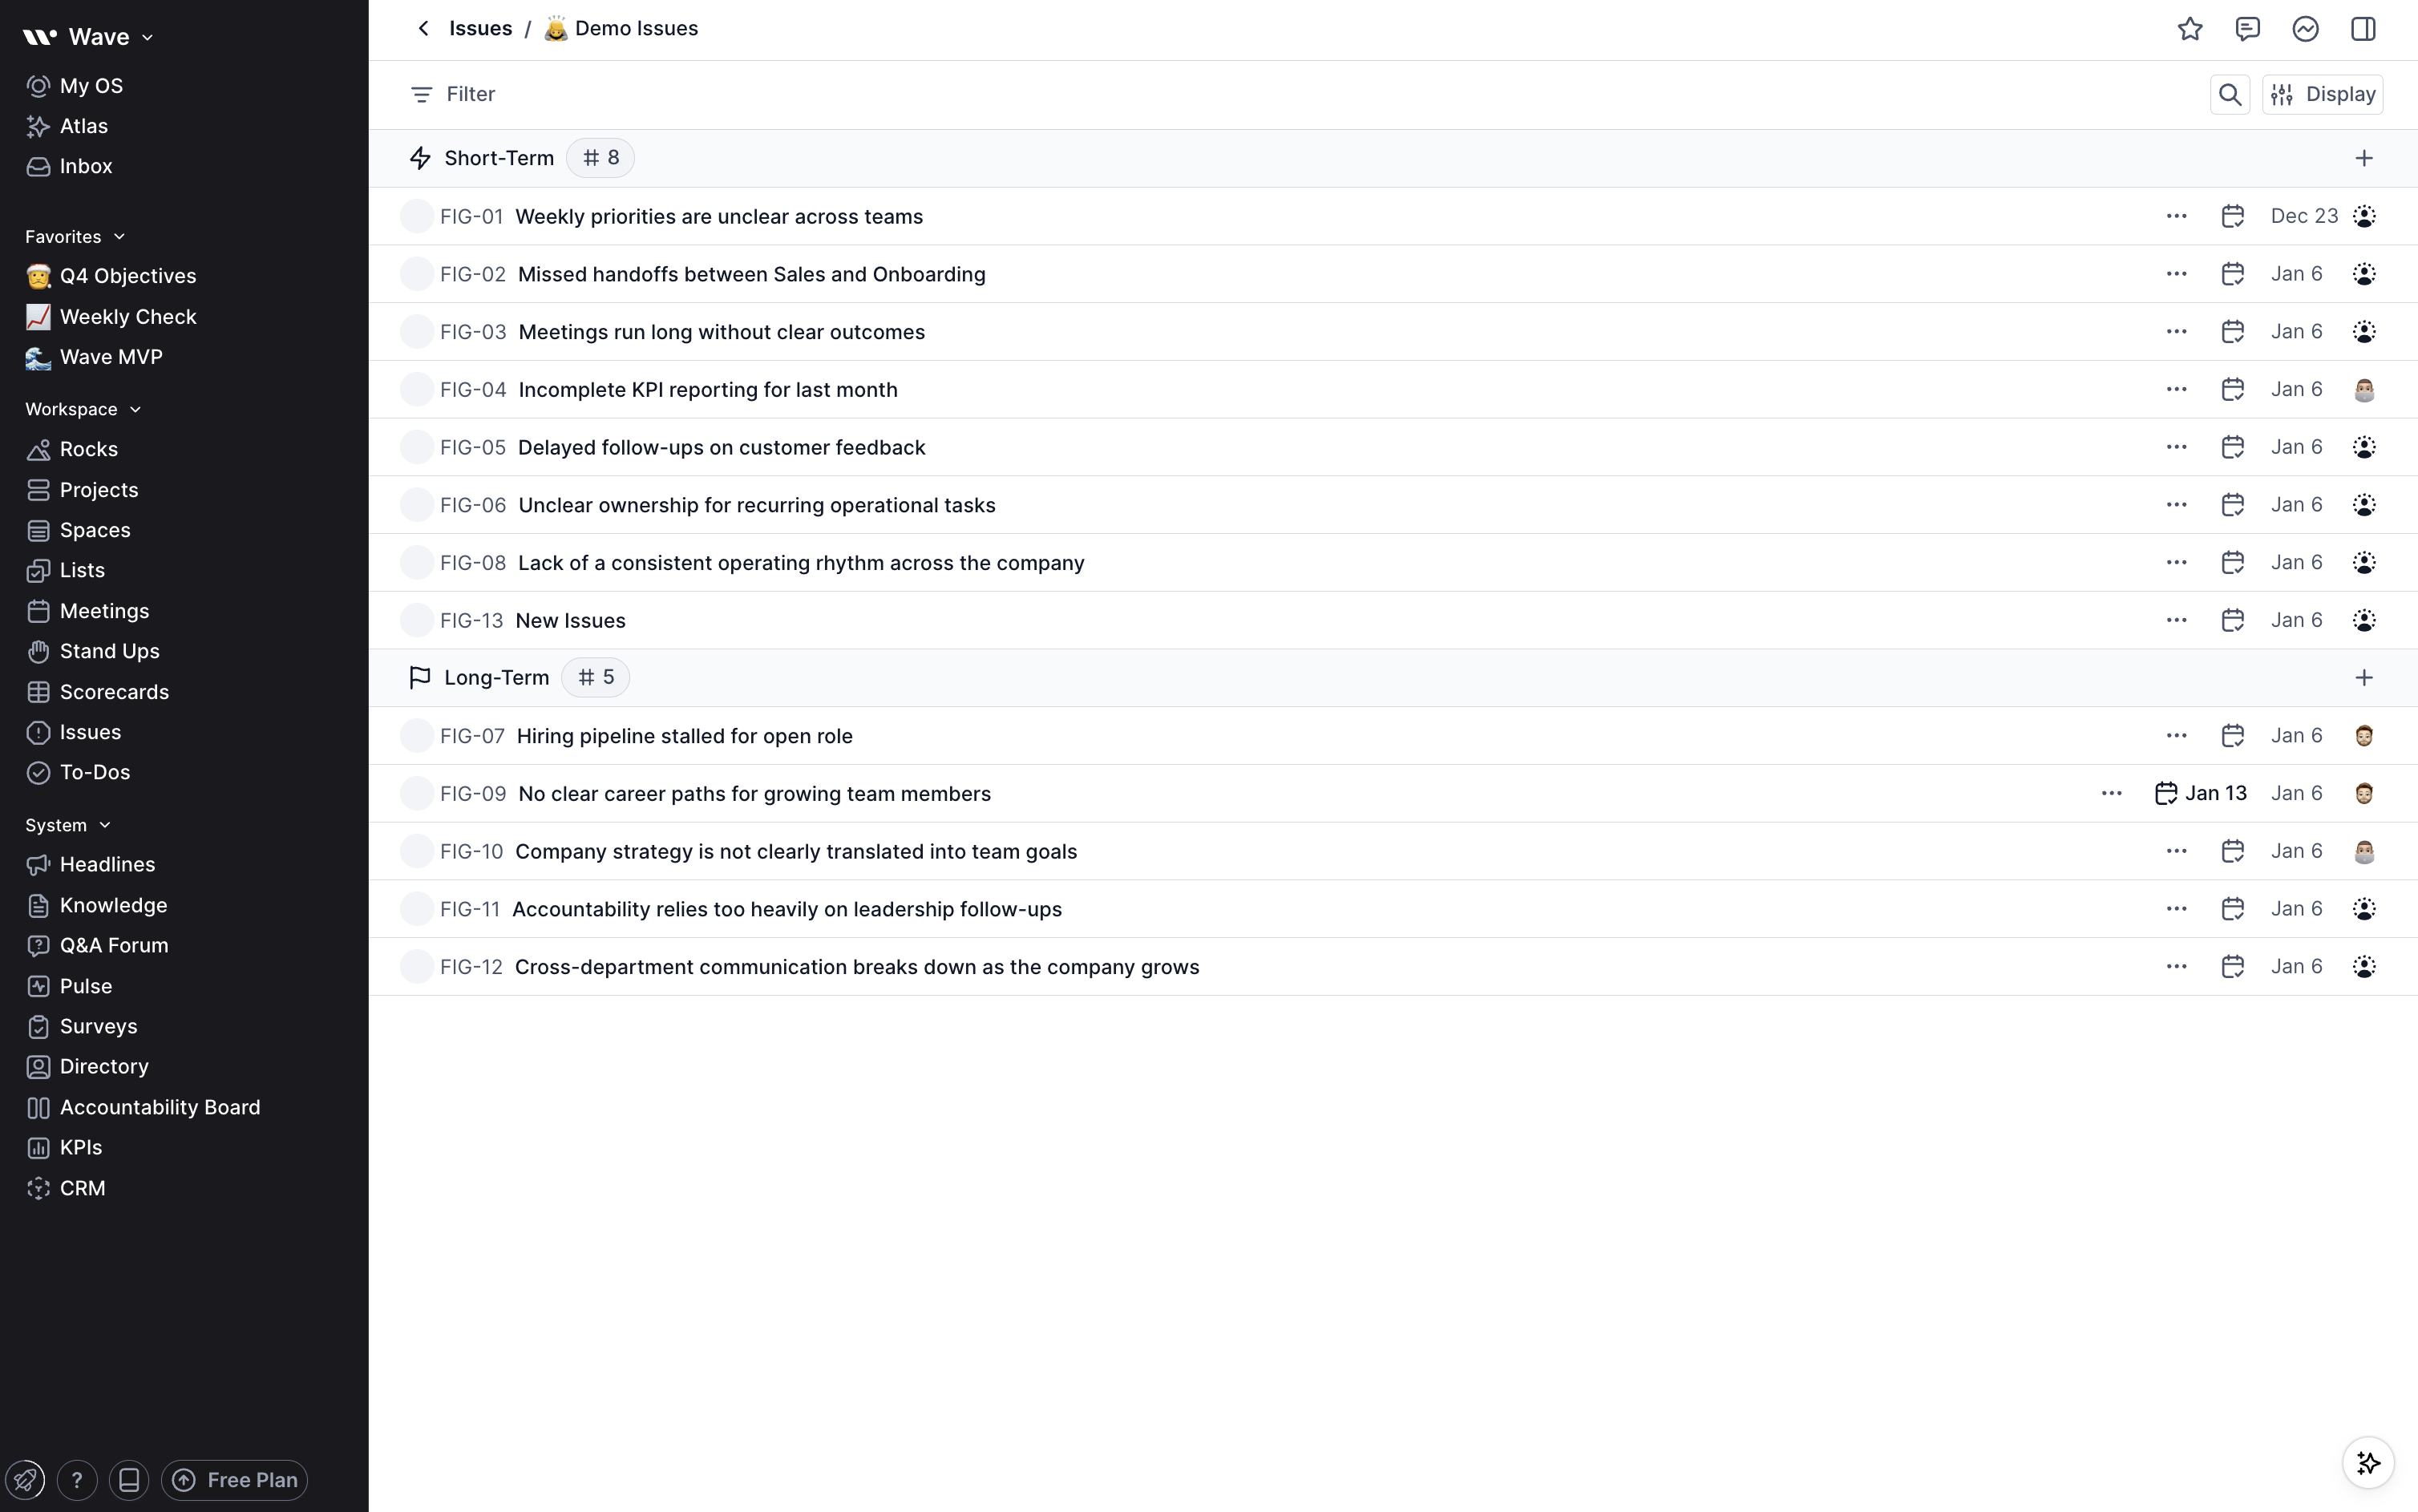Mark FIG-01 status circle as done
Image resolution: width=2418 pixels, height=1512 pixels.
(x=416, y=216)
